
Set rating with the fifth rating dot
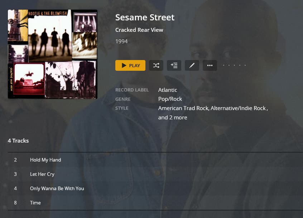[x=245, y=65]
